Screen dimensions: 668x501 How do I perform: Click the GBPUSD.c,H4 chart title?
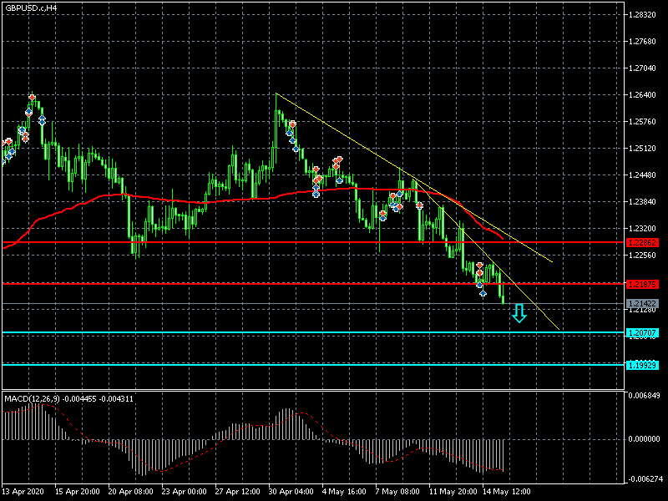point(32,8)
